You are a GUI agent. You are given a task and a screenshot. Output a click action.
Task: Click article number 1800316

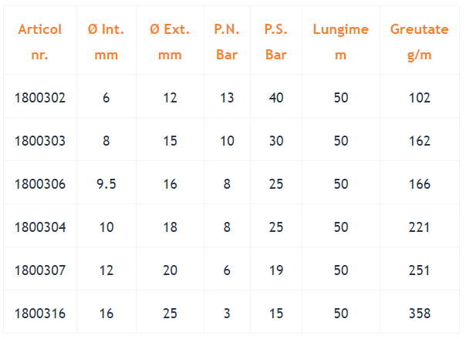(40, 314)
